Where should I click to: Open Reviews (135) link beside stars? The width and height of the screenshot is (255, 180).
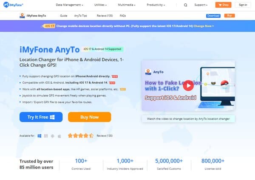click(x=105, y=136)
